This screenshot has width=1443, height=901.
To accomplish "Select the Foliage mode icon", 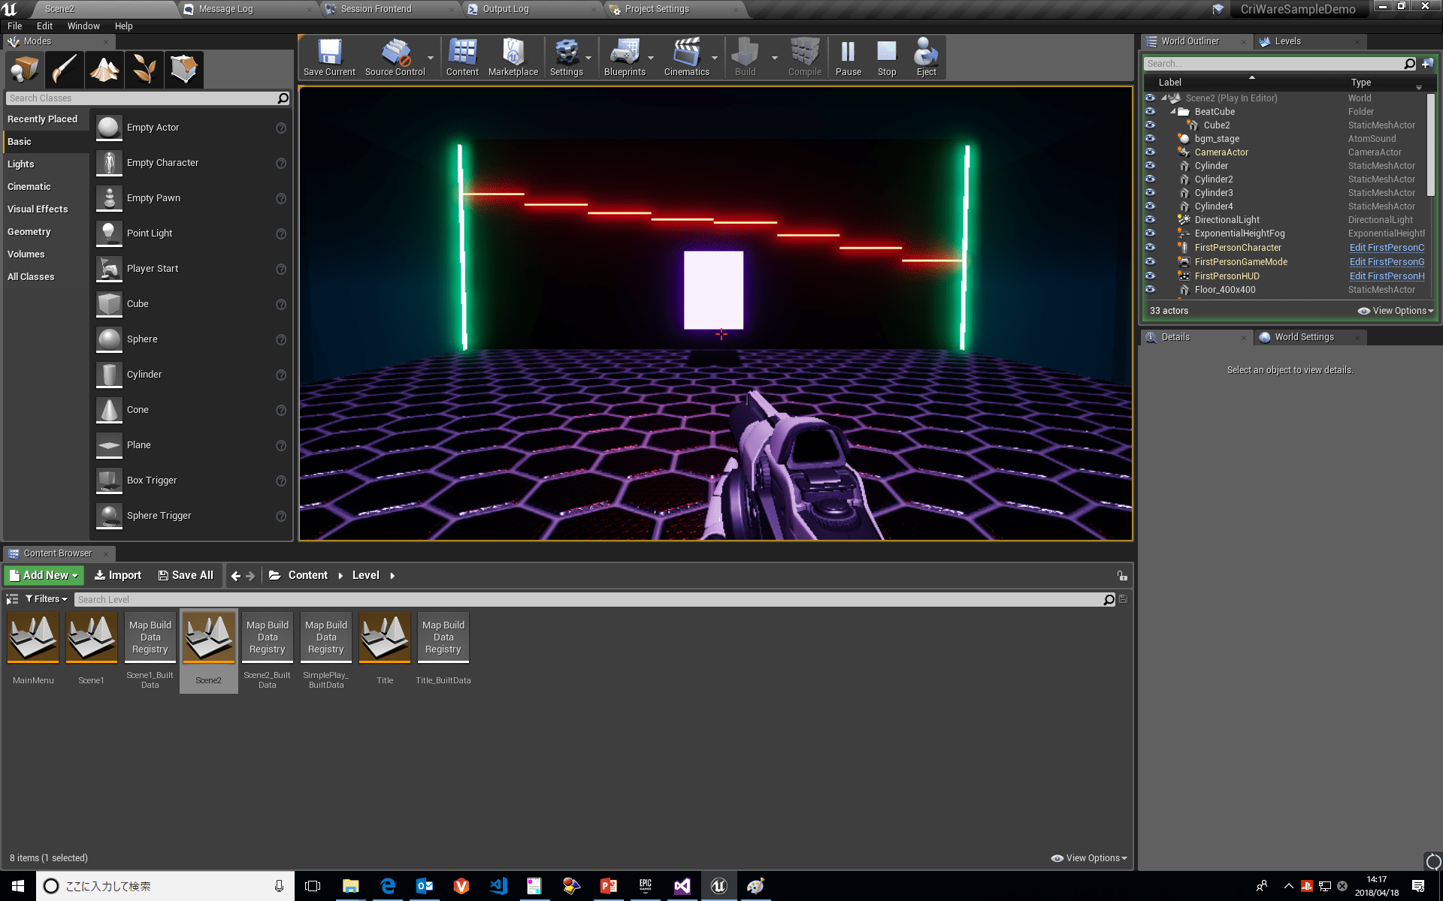I will [x=144, y=69].
